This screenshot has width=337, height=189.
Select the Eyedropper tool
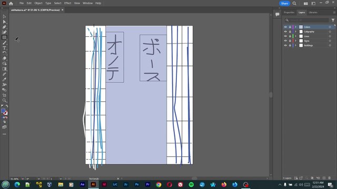(x=4, y=79)
